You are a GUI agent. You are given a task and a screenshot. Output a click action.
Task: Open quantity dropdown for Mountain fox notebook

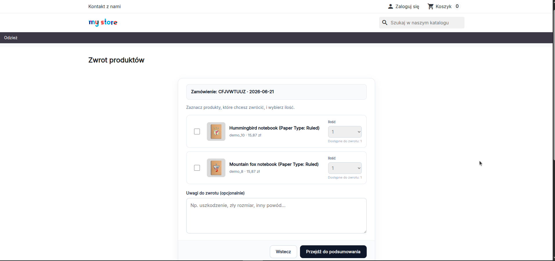tap(345, 168)
